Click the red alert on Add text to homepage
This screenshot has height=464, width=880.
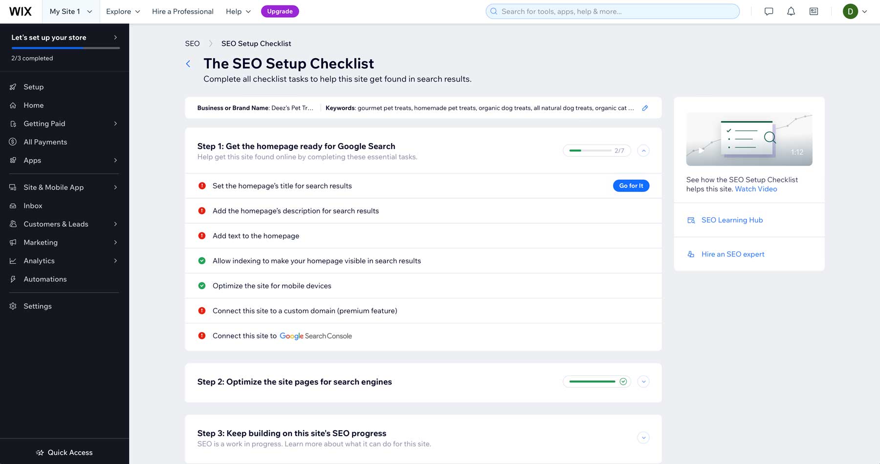pyautogui.click(x=202, y=235)
